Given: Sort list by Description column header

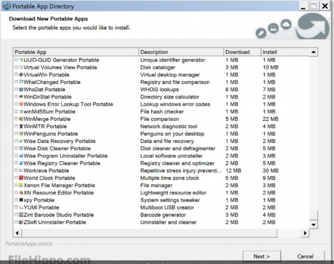Looking at the screenshot, I should pos(180,52).
